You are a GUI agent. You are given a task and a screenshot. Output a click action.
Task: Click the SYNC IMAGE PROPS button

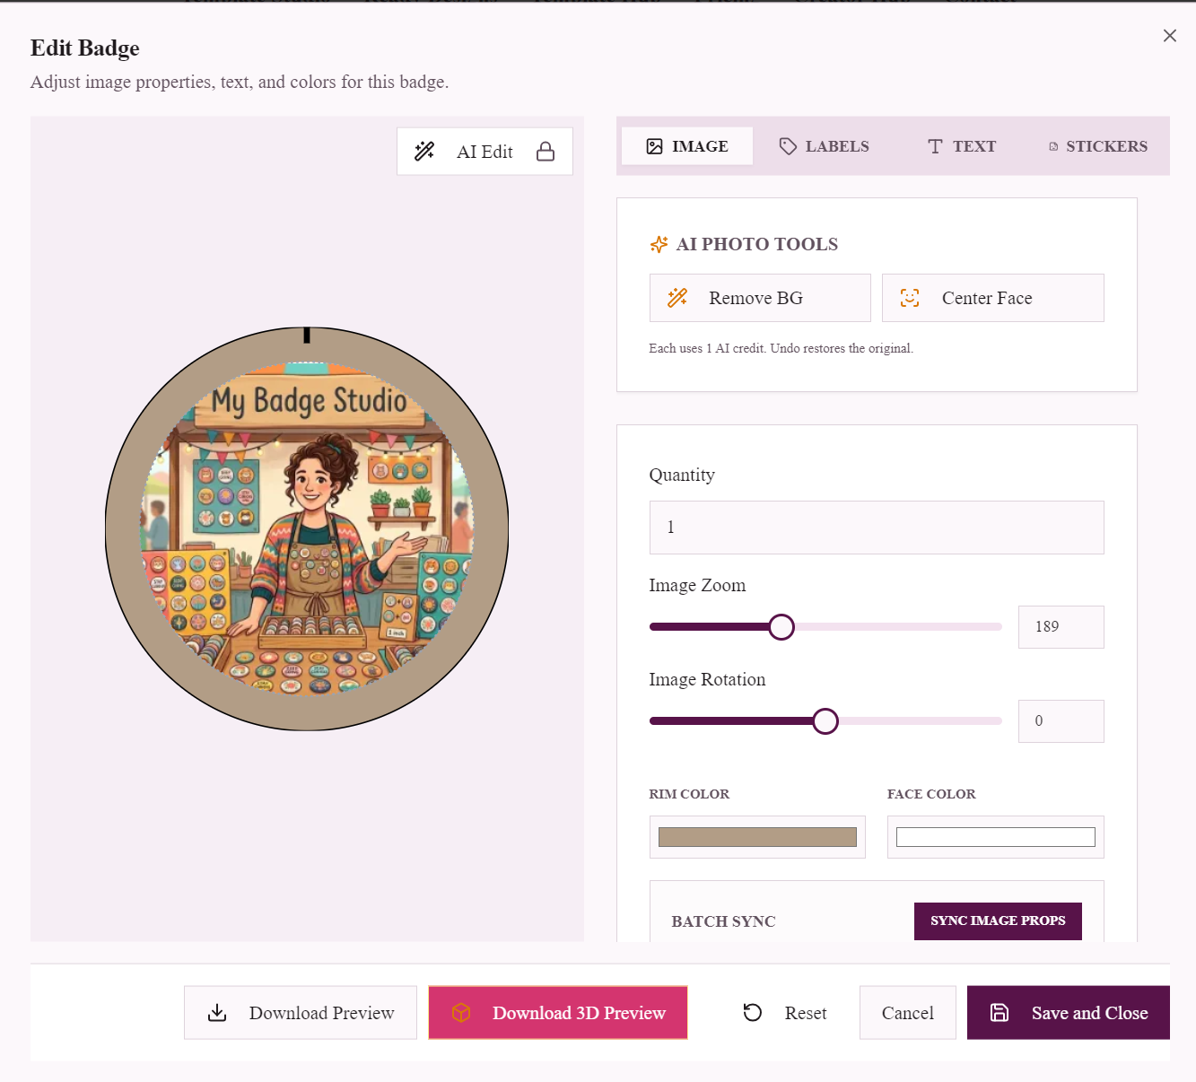pyautogui.click(x=998, y=921)
